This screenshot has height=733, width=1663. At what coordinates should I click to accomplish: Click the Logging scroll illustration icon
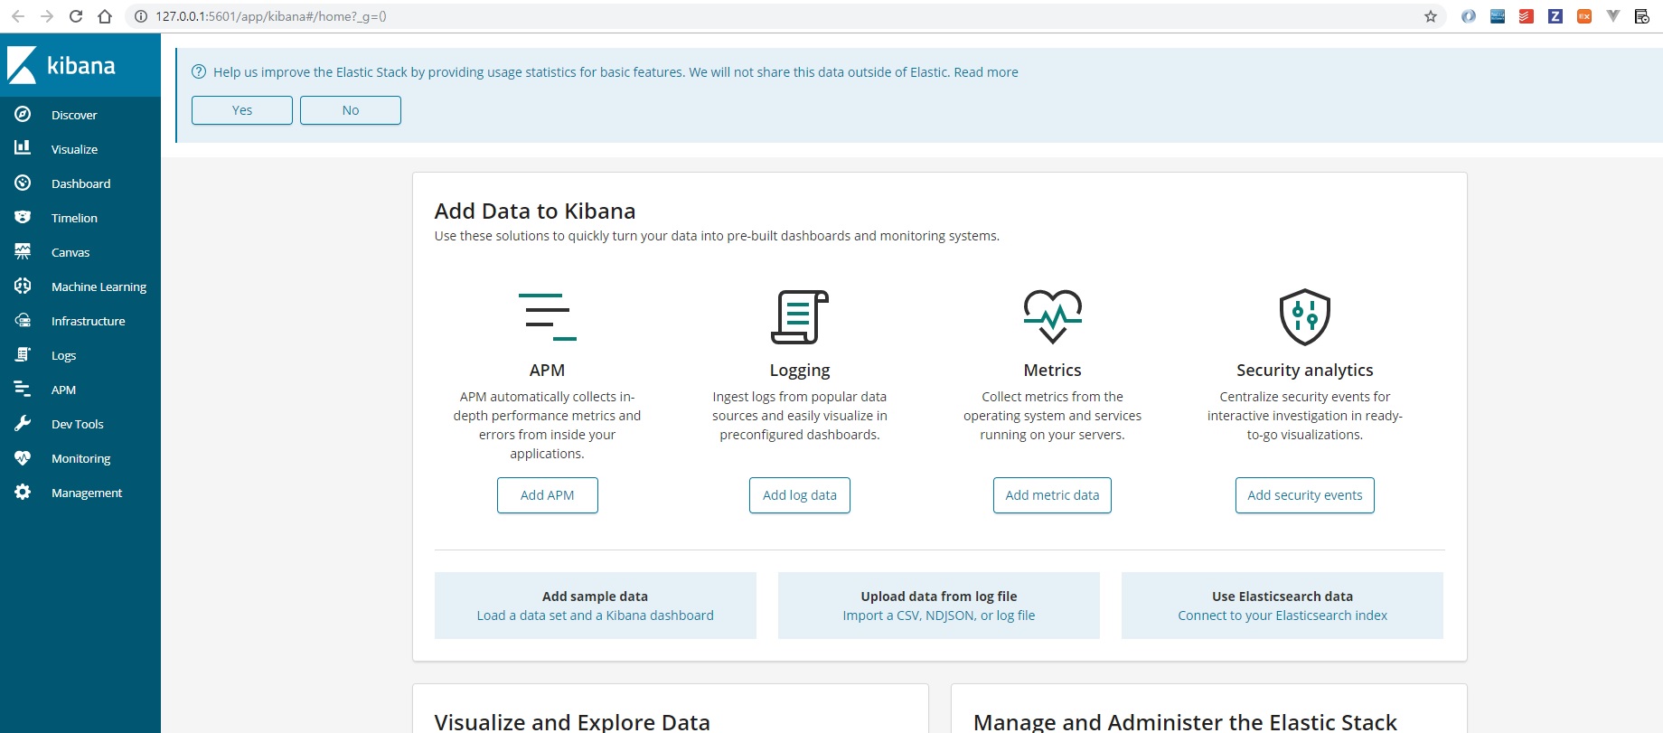tap(800, 316)
